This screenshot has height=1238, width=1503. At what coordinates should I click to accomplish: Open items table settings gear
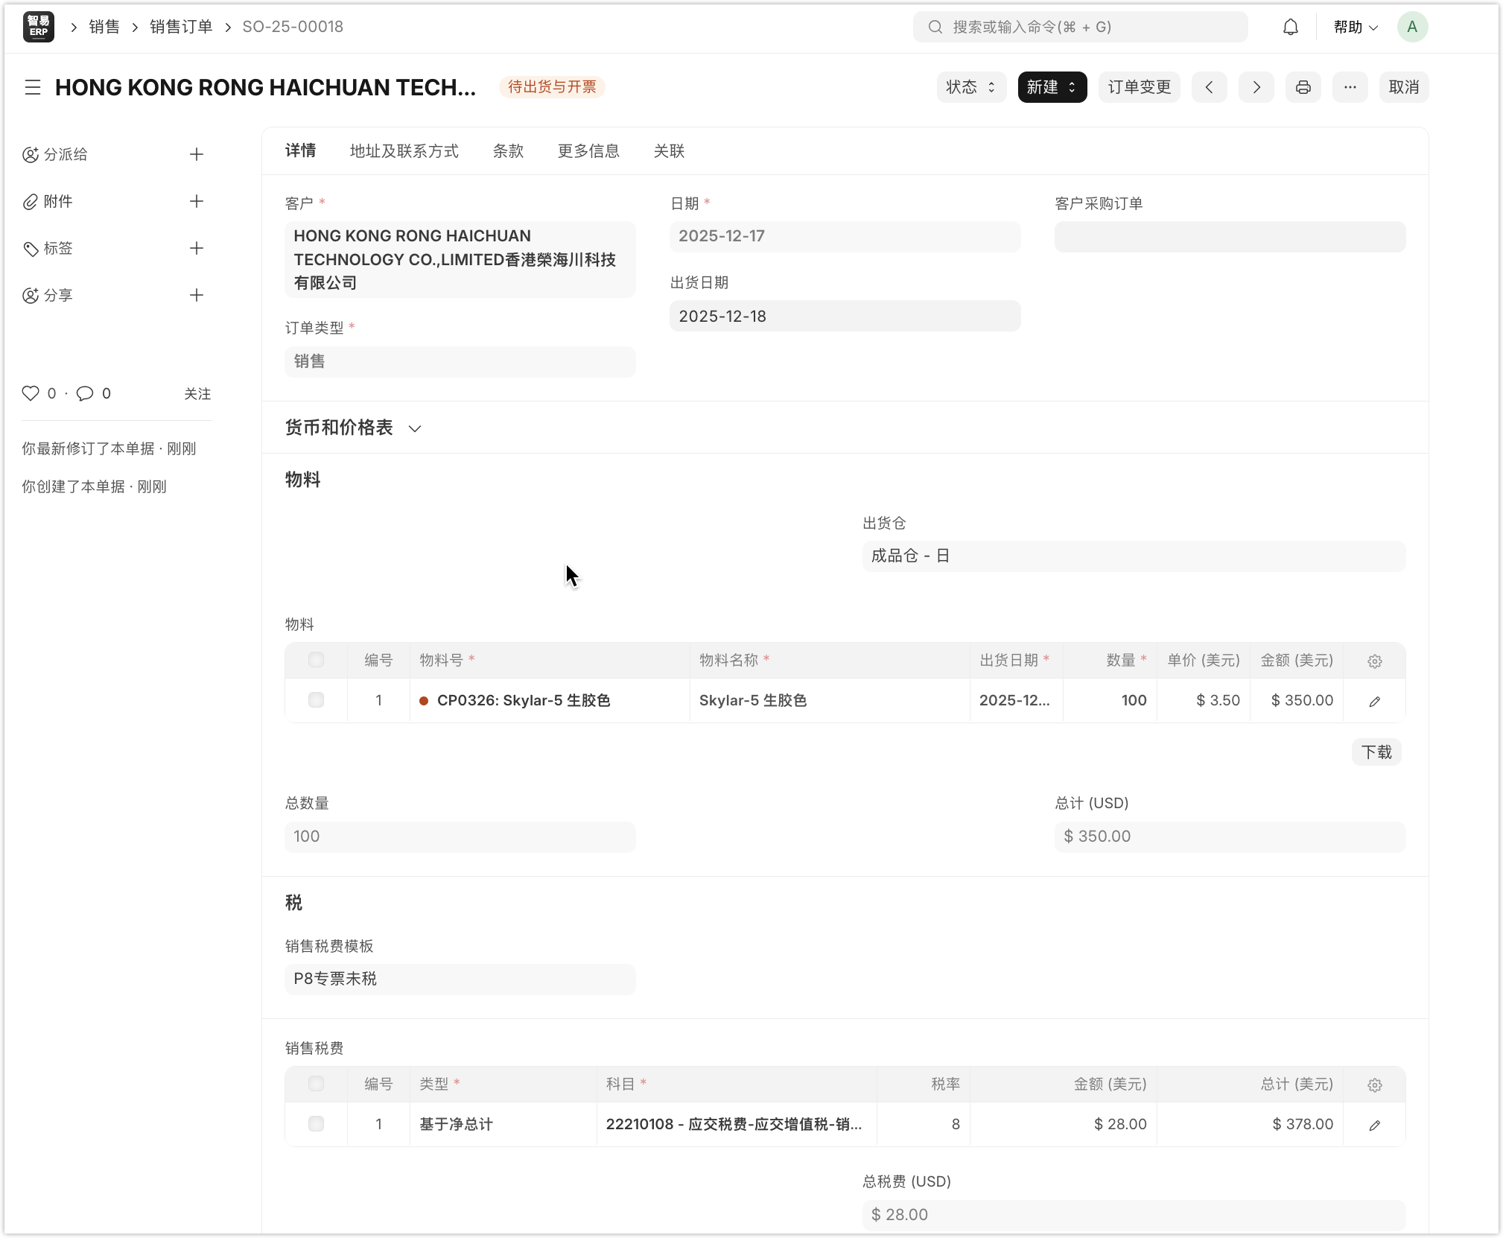[1374, 661]
